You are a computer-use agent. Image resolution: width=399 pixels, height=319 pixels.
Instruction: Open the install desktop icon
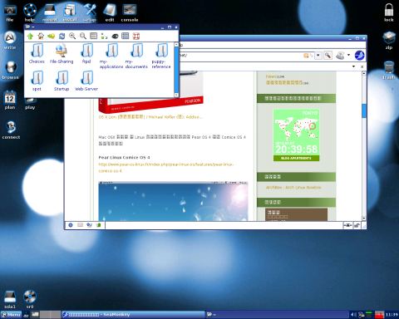pos(70,12)
